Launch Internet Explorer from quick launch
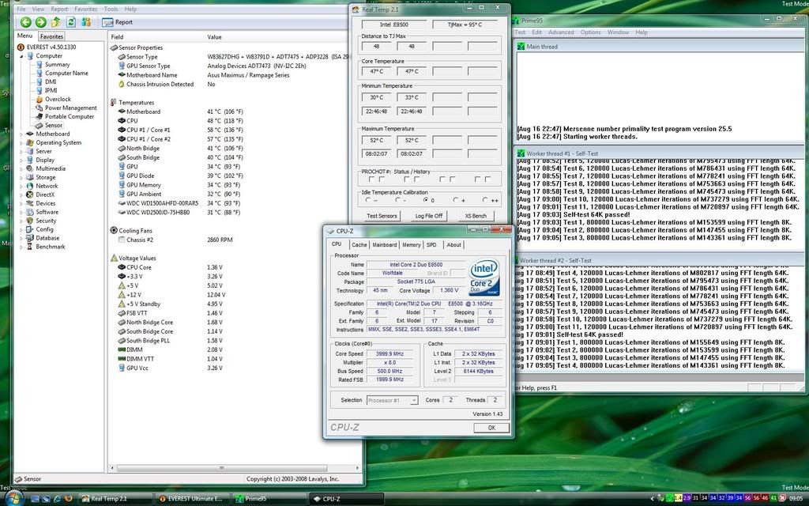Screen dimensions: 809x506 pos(57,499)
